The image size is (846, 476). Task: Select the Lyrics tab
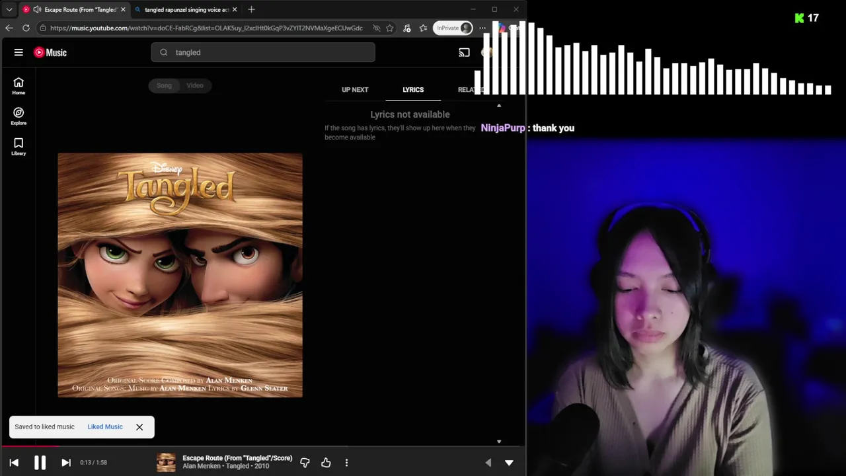pyautogui.click(x=413, y=90)
